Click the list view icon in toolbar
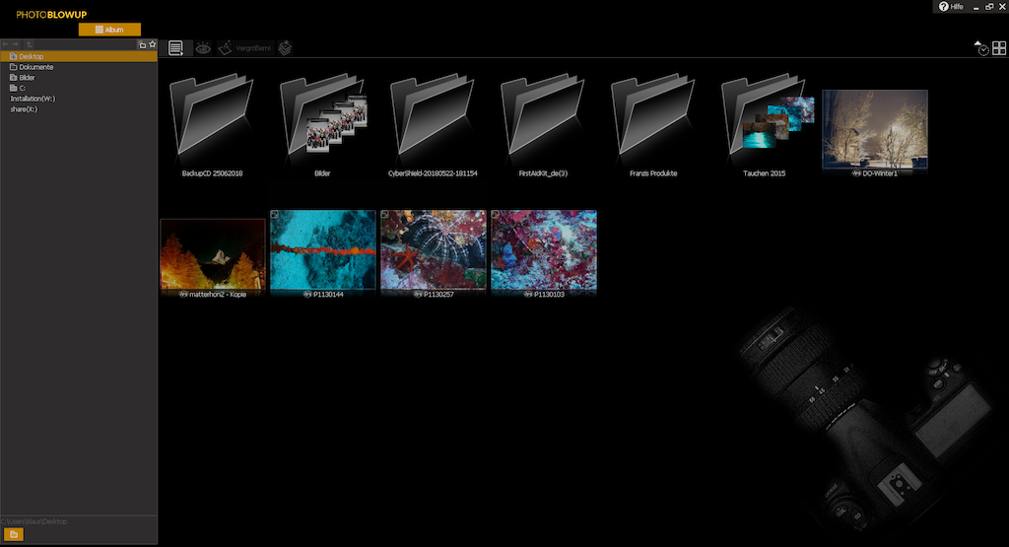The width and height of the screenshot is (1009, 547). tap(175, 47)
